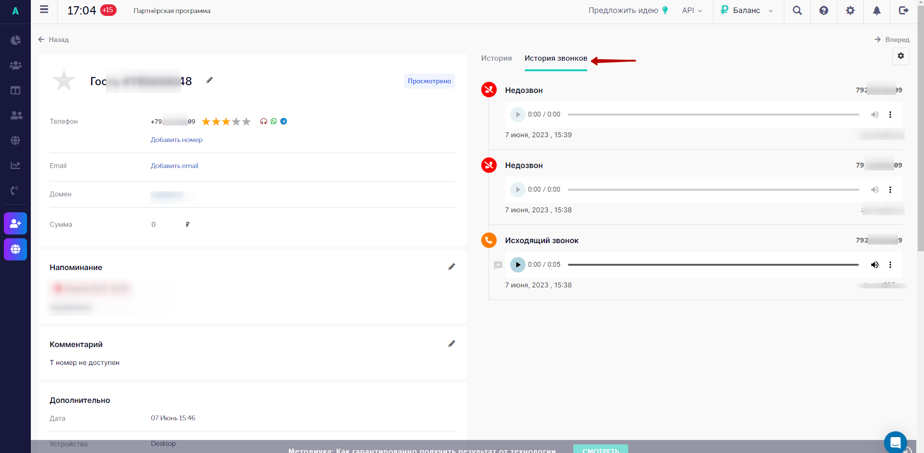This screenshot has height=453, width=924.
Task: Open the three-person group sidebar icon
Action: pos(15,65)
